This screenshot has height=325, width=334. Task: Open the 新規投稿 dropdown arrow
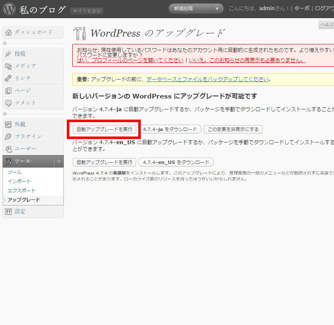pos(217,9)
